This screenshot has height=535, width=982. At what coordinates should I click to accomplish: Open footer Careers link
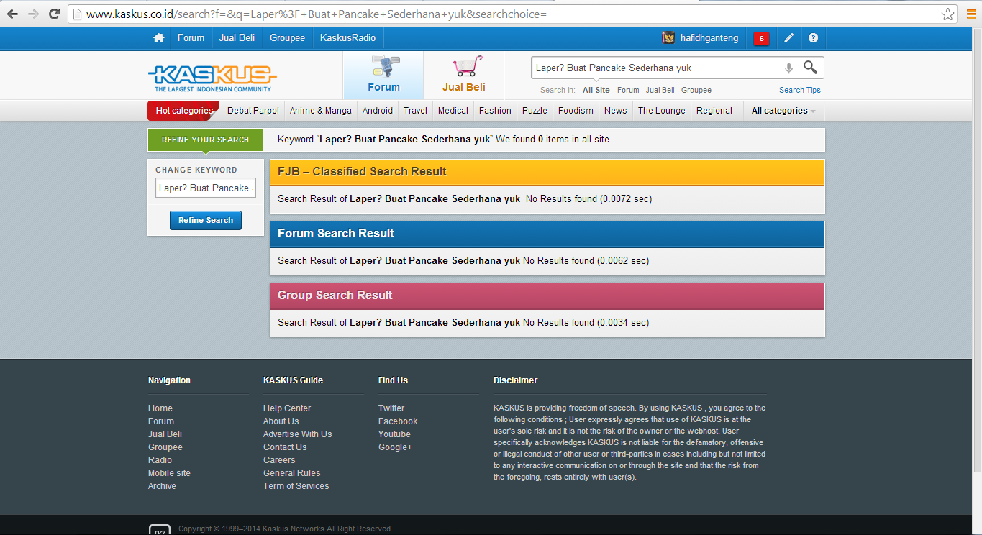[279, 460]
